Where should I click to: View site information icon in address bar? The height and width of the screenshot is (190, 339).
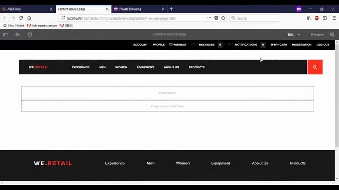pos(63,18)
